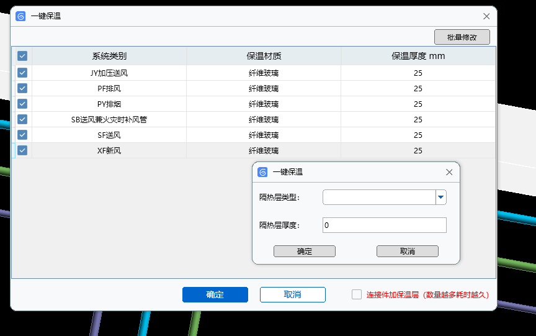536x336 pixels.
Task: Enable the 连接件加保温层 checkbox
Action: click(357, 295)
